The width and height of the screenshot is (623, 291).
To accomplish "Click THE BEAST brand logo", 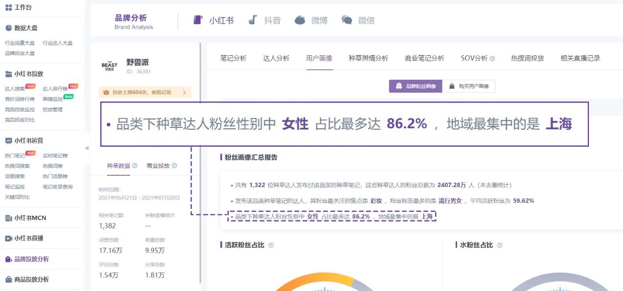I will click(109, 66).
